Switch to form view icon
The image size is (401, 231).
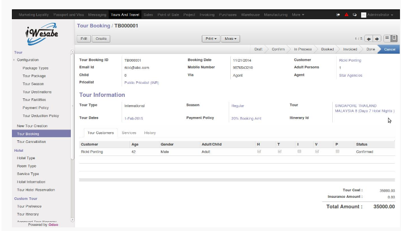coord(394,39)
